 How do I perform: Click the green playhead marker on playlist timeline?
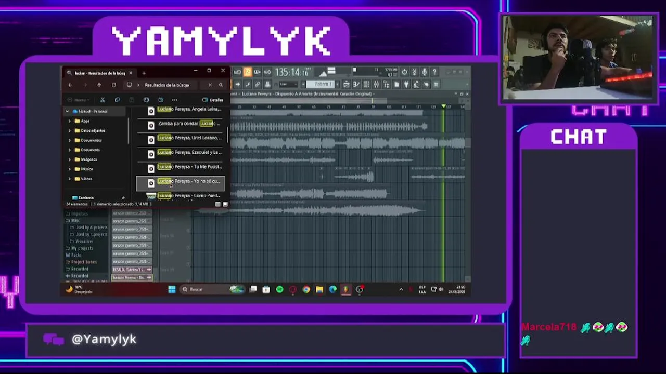click(444, 106)
